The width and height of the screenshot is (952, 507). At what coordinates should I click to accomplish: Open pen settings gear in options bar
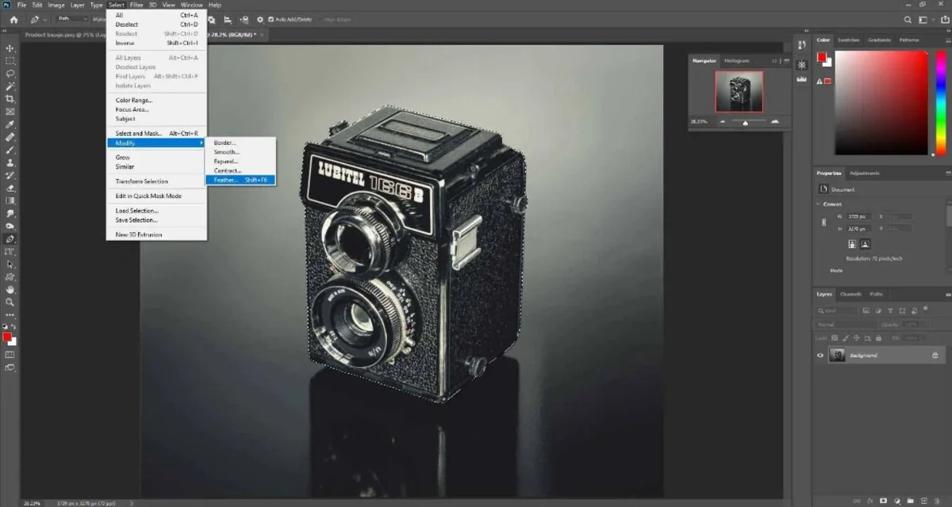(x=259, y=19)
